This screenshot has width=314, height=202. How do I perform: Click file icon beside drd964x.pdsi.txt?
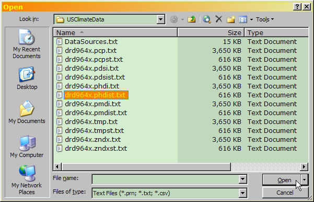59,68
